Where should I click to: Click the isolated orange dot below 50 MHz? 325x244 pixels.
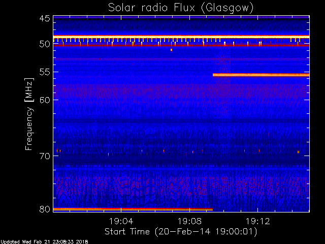tap(171, 50)
